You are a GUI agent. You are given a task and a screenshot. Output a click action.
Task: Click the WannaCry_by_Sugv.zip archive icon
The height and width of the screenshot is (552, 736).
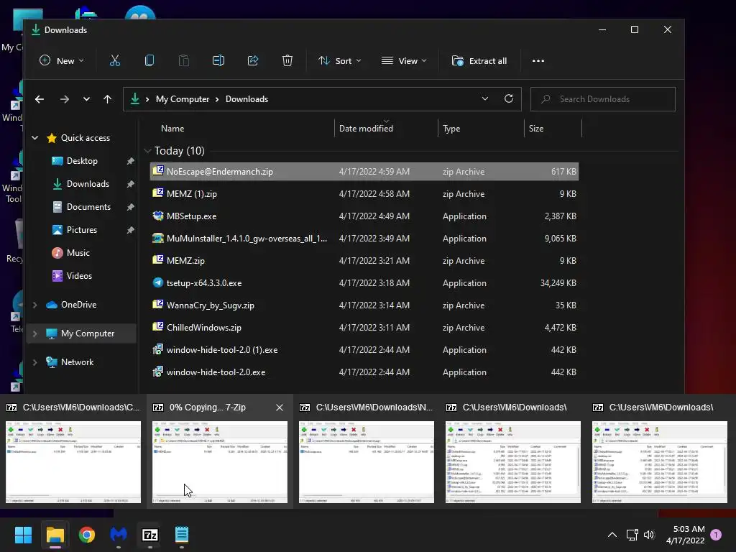[x=158, y=305]
